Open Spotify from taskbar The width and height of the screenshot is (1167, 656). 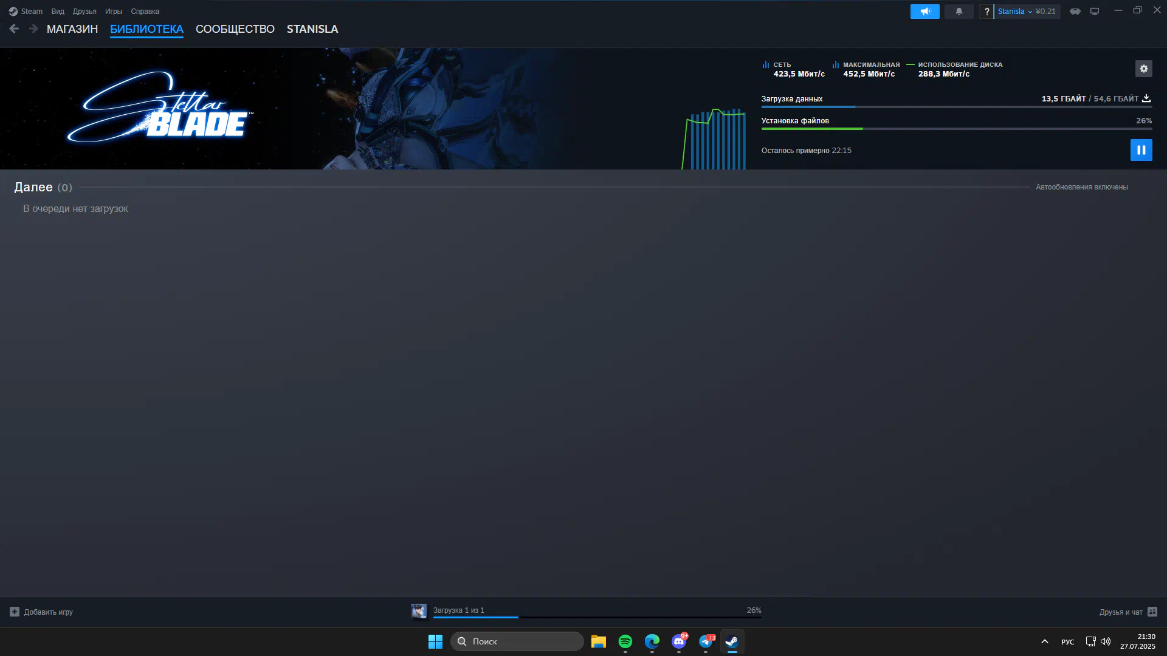pyautogui.click(x=625, y=641)
